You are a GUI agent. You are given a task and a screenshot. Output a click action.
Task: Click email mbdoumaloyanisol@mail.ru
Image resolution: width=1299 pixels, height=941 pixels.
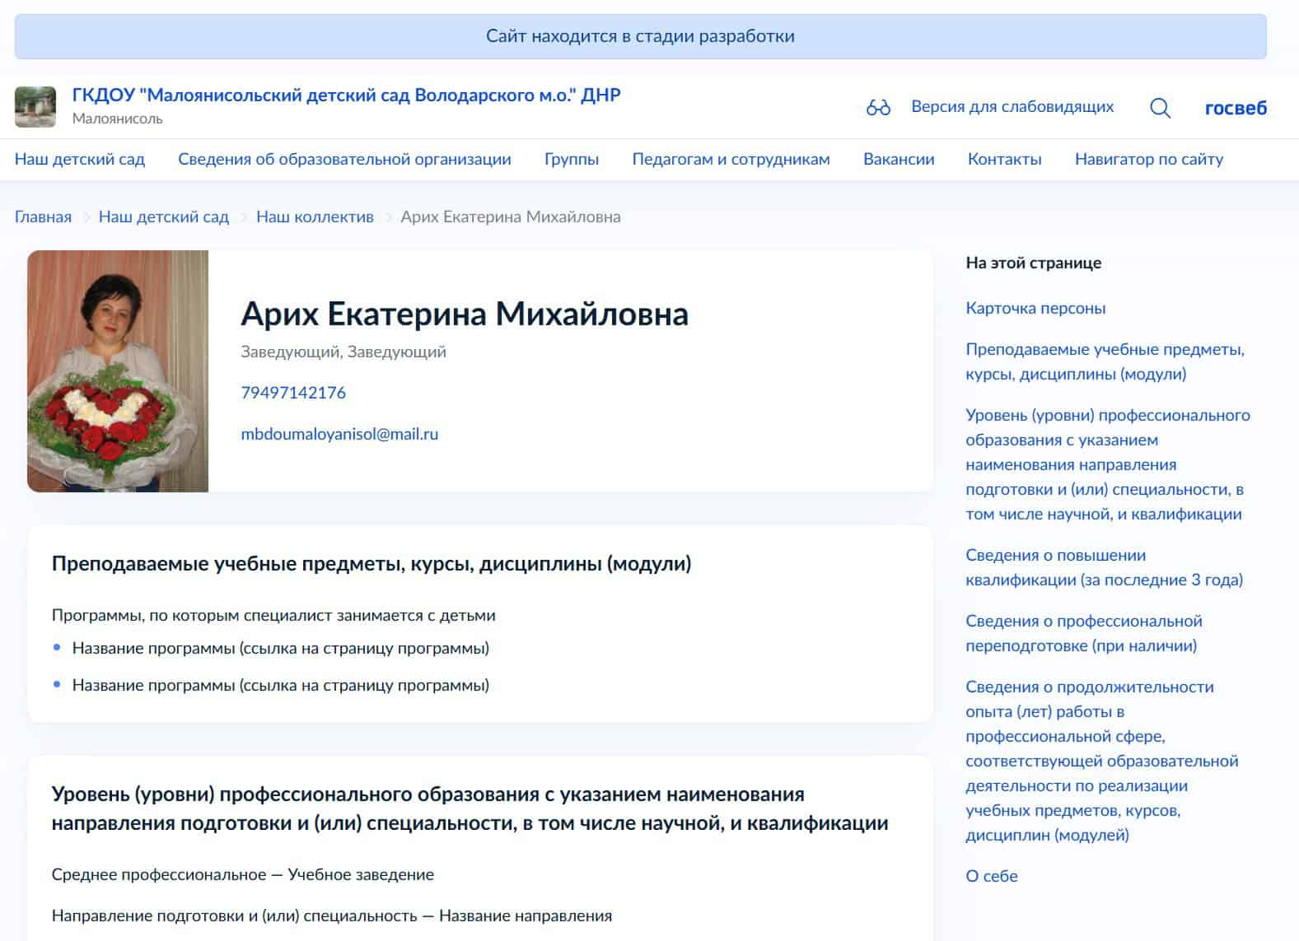[x=339, y=434]
